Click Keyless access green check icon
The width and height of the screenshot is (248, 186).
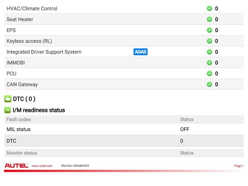[209, 41]
